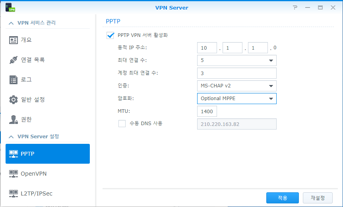The height and width of the screenshot is (207, 343).
Task: Click the MTU field showing 1400
Action: 207,111
